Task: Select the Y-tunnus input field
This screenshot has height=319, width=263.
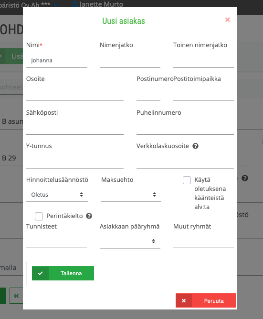Action: pyautogui.click(x=75, y=161)
